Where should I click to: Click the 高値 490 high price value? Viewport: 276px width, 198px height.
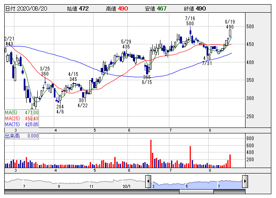(x=117, y=8)
